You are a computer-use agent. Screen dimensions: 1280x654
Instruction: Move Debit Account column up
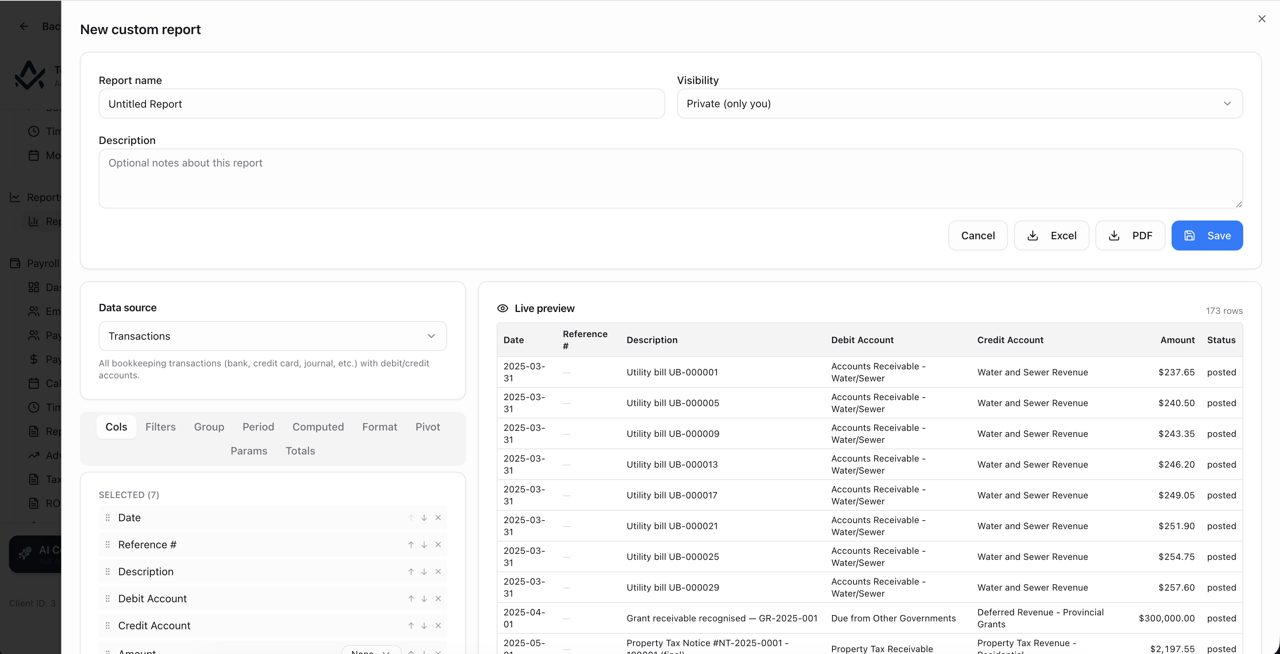pyautogui.click(x=411, y=598)
